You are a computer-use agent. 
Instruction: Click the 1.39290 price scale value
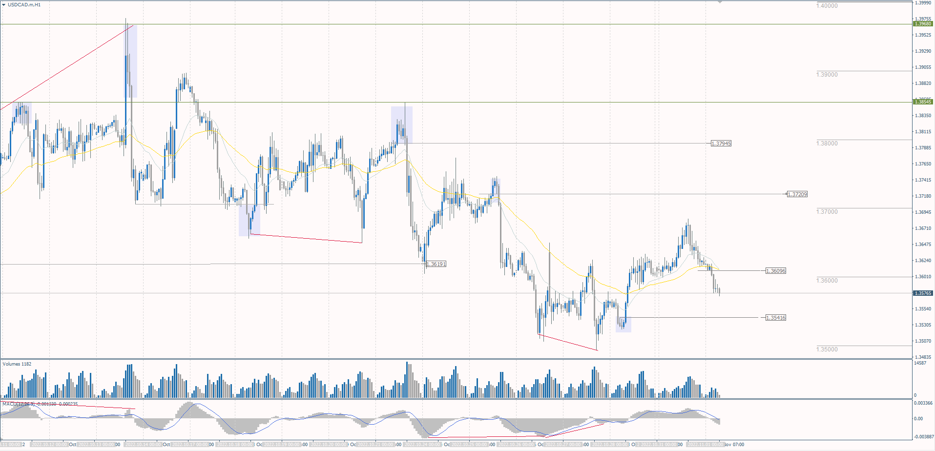(x=923, y=51)
